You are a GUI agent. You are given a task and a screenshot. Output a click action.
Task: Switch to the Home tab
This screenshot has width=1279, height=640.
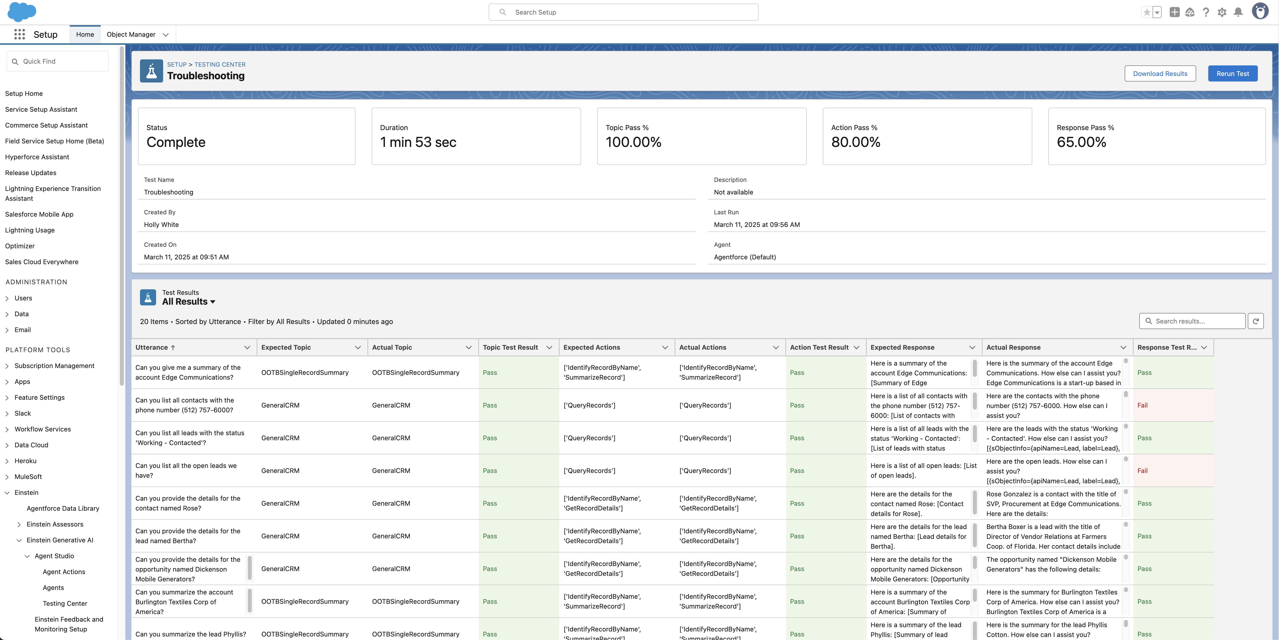[85, 35]
